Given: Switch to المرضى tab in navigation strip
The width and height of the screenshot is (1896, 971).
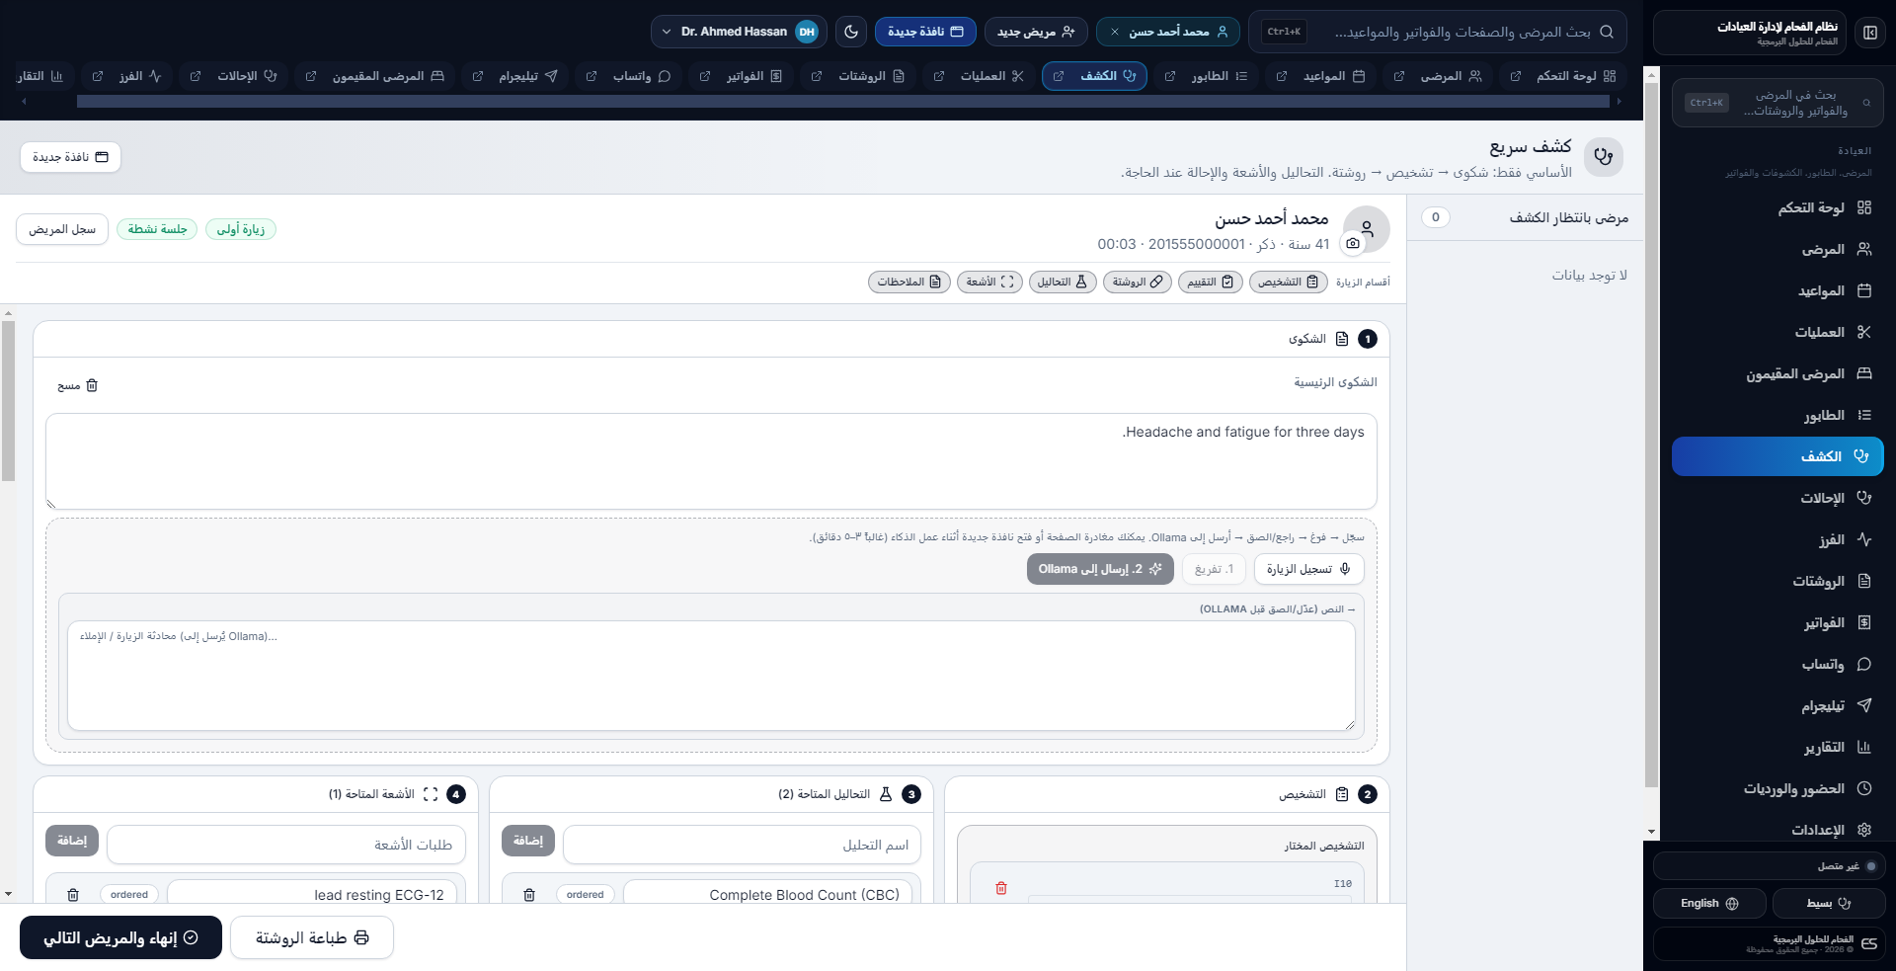Looking at the screenshot, I should pyautogui.click(x=1452, y=76).
